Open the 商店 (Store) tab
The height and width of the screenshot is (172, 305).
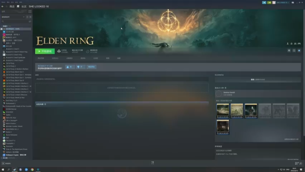click(12, 6)
